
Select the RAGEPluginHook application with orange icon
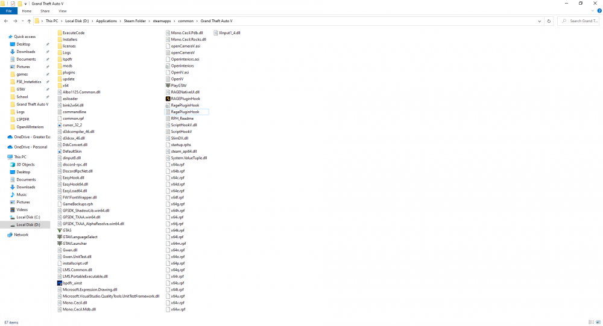click(x=183, y=99)
